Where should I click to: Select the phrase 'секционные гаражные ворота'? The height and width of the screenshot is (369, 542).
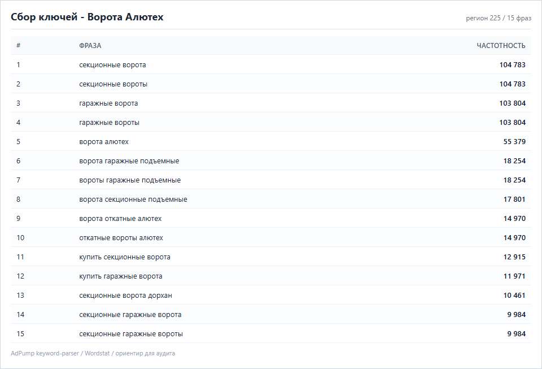point(130,315)
